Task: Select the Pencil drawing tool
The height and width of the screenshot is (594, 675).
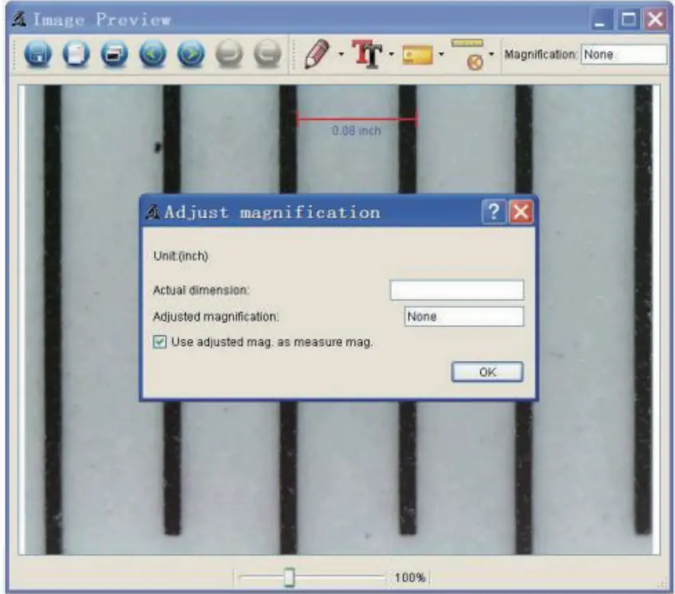Action: [318, 53]
